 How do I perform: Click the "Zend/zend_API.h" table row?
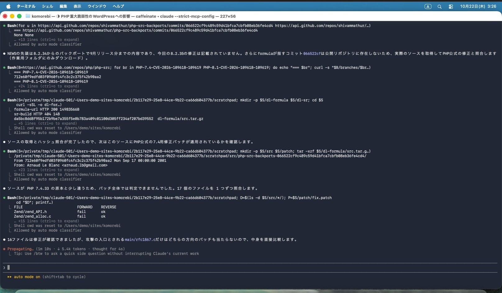(60, 212)
